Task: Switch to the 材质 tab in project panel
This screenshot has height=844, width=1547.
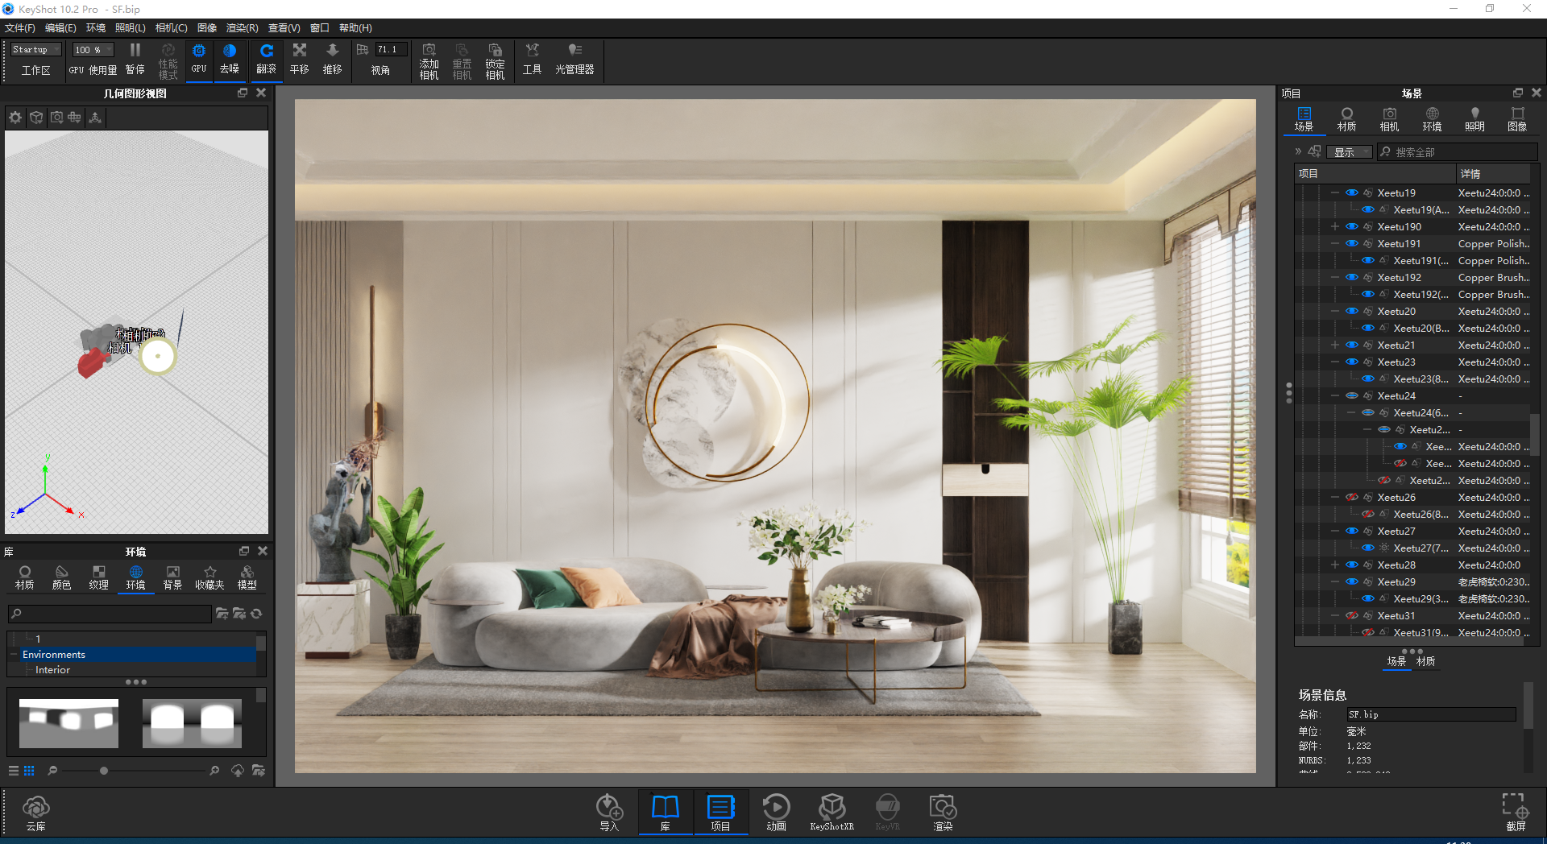Action: [1346, 118]
